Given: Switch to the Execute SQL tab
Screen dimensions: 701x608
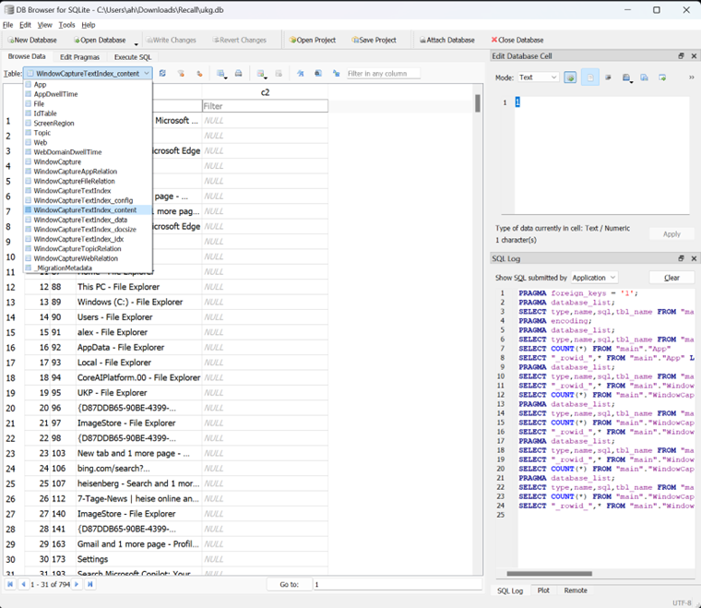Looking at the screenshot, I should (133, 57).
